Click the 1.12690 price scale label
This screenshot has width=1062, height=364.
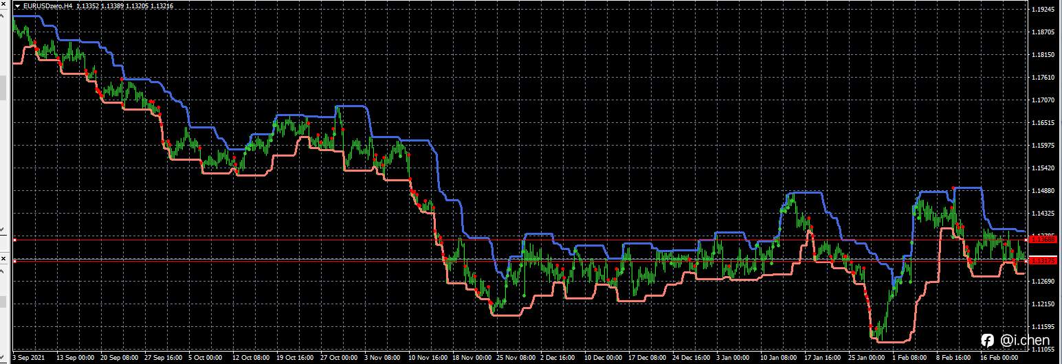pos(1043,282)
